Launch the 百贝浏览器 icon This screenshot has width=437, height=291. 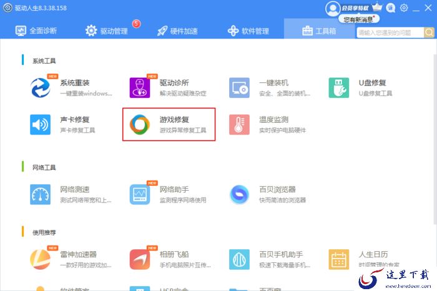click(239, 194)
